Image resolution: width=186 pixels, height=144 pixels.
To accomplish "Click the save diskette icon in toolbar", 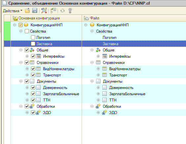I will pyautogui.click(x=35, y=11).
